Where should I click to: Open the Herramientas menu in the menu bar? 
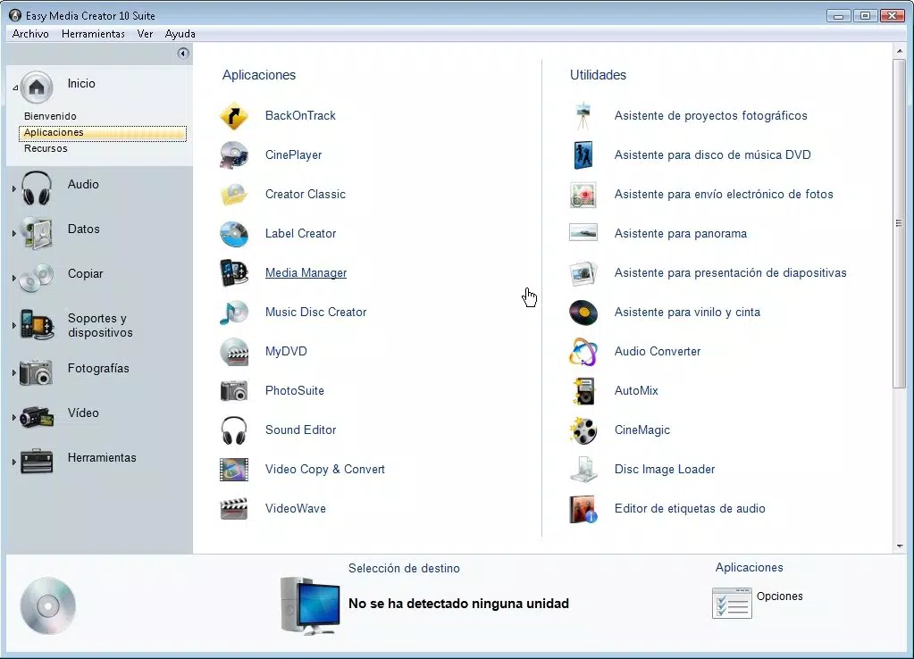(x=93, y=34)
